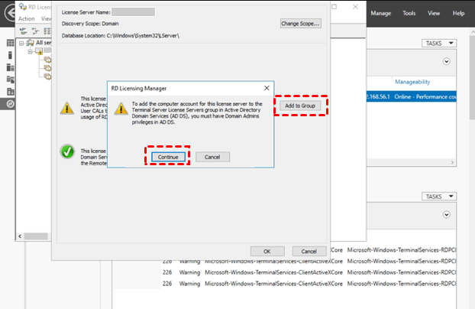Open the Tools menu in Server Manager
The image size is (475, 309).
tap(409, 13)
